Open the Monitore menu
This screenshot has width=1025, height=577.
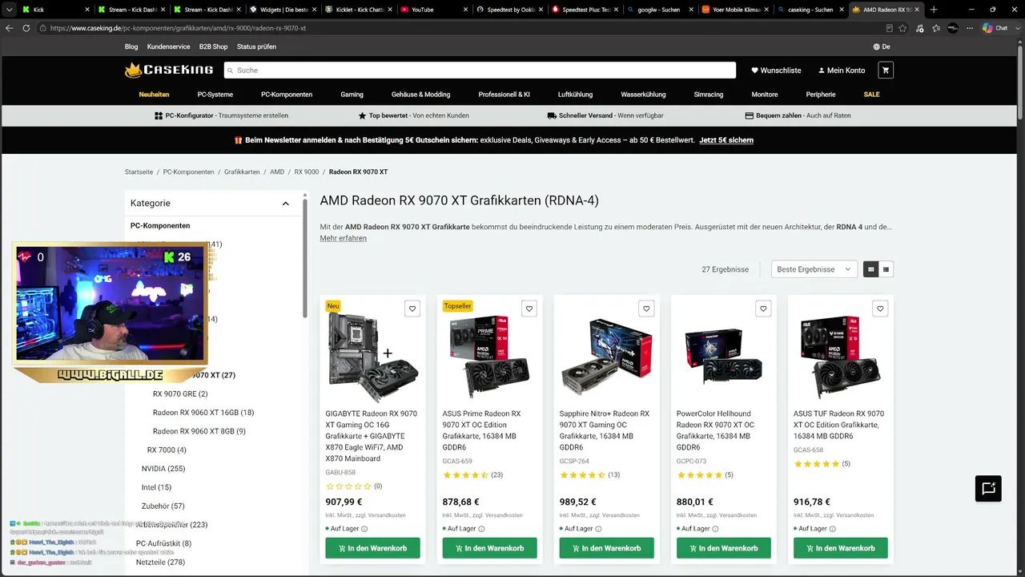point(765,95)
